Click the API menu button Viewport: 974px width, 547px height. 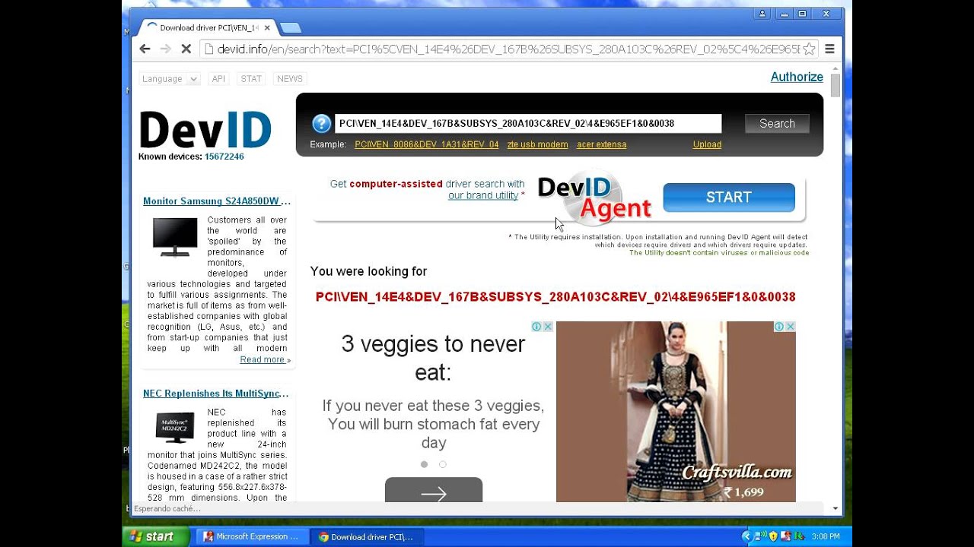(x=218, y=79)
